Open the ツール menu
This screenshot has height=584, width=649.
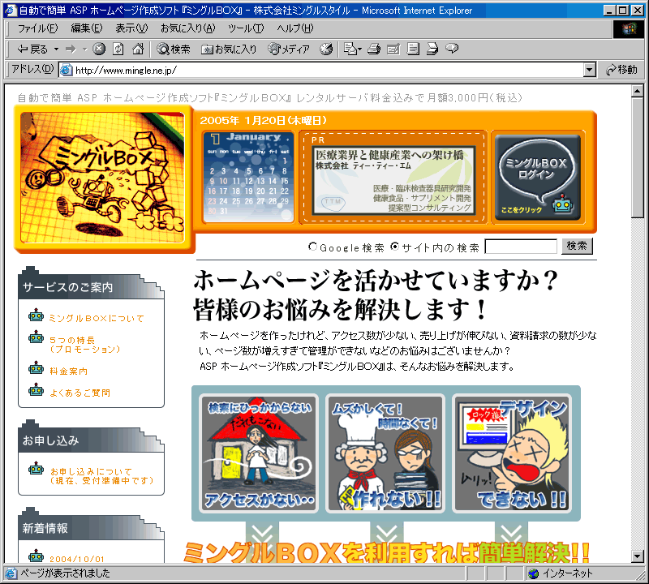[246, 28]
